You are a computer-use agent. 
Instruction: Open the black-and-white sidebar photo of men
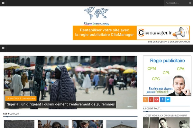(166, 123)
